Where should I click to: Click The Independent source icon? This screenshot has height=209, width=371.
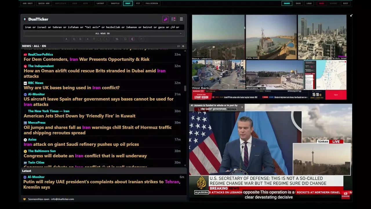(25, 66)
